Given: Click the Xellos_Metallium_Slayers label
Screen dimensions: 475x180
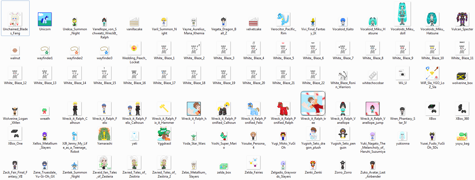Looking at the screenshot, I should pos(45,145).
